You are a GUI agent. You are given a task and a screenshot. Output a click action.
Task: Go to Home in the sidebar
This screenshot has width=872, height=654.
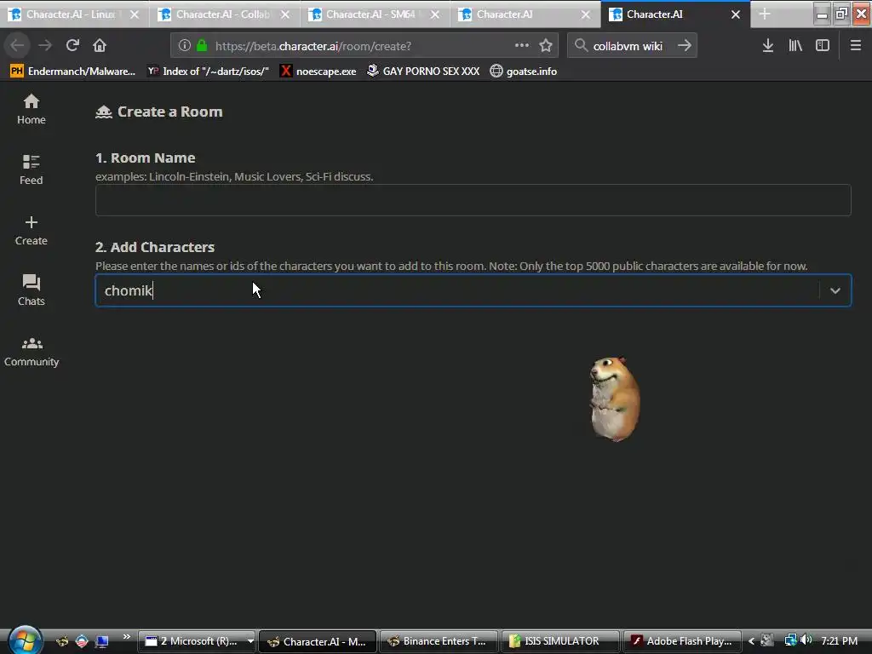32,109
